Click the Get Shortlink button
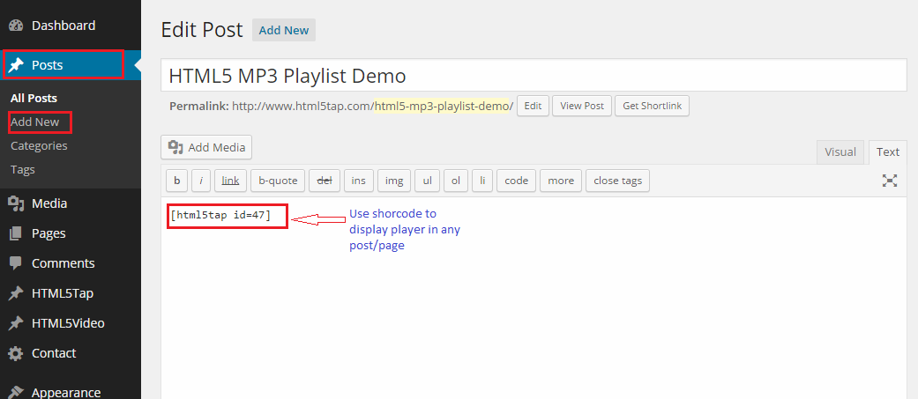 (x=652, y=106)
